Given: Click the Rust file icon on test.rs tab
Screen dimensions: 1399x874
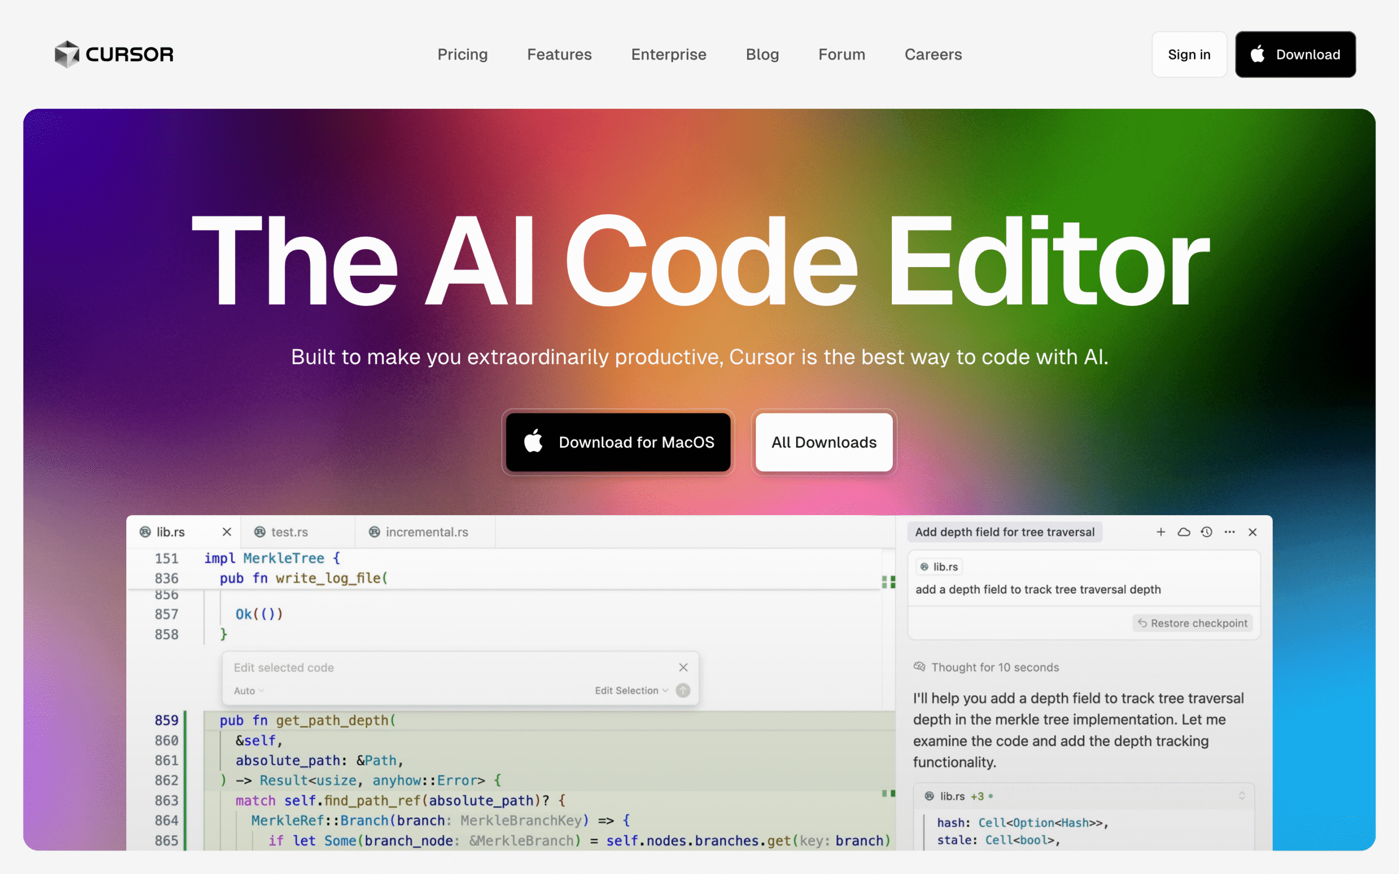Looking at the screenshot, I should pyautogui.click(x=260, y=532).
